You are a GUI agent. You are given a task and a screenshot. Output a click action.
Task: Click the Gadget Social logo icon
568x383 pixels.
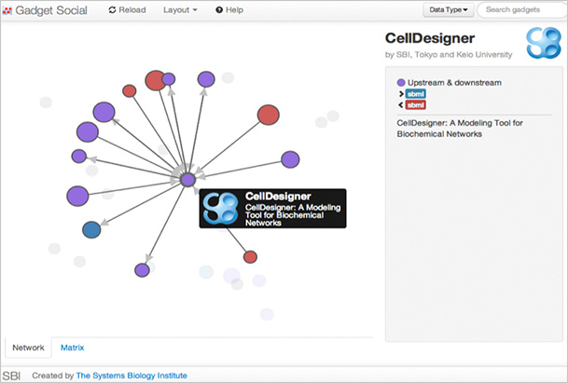[x=7, y=10]
